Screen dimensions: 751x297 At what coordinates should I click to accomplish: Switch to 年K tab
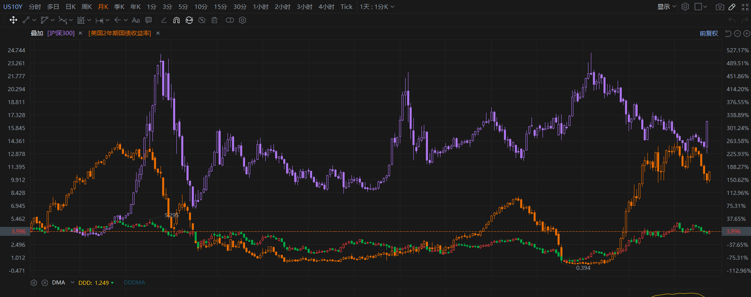coord(136,7)
